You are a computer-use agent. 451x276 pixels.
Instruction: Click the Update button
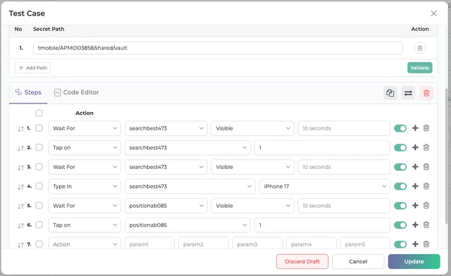coord(414,261)
